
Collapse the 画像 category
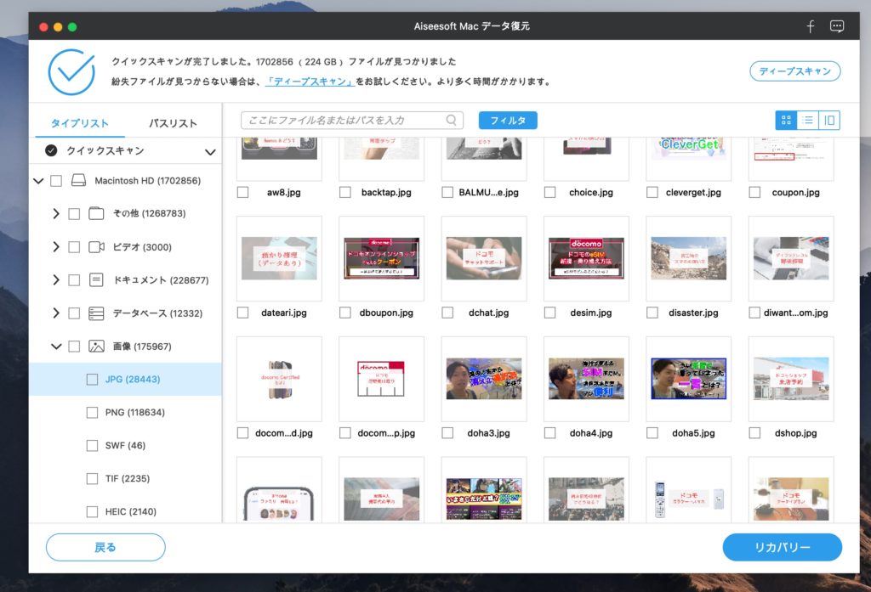[x=56, y=347]
